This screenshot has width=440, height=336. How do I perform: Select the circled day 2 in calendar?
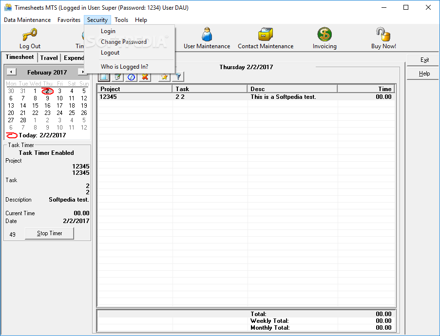click(47, 91)
